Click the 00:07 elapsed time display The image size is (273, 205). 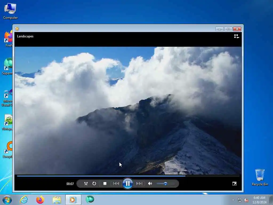(70, 184)
